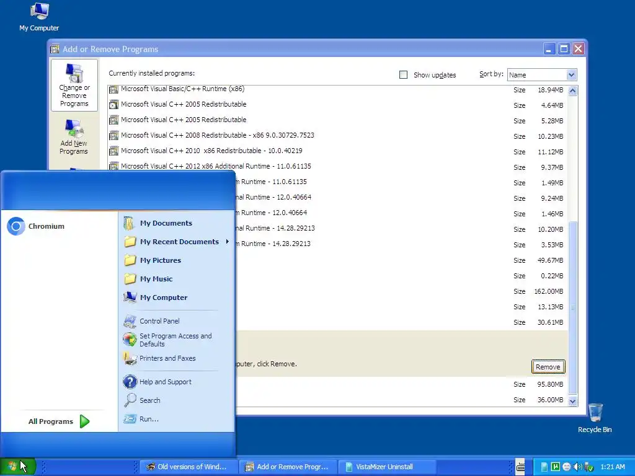The image size is (635, 476).
Task: Select the Visual C++ 2005 Redistributable 5.28MB row
Action: click(x=337, y=120)
